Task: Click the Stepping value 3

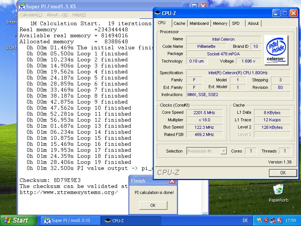Action: (280, 80)
